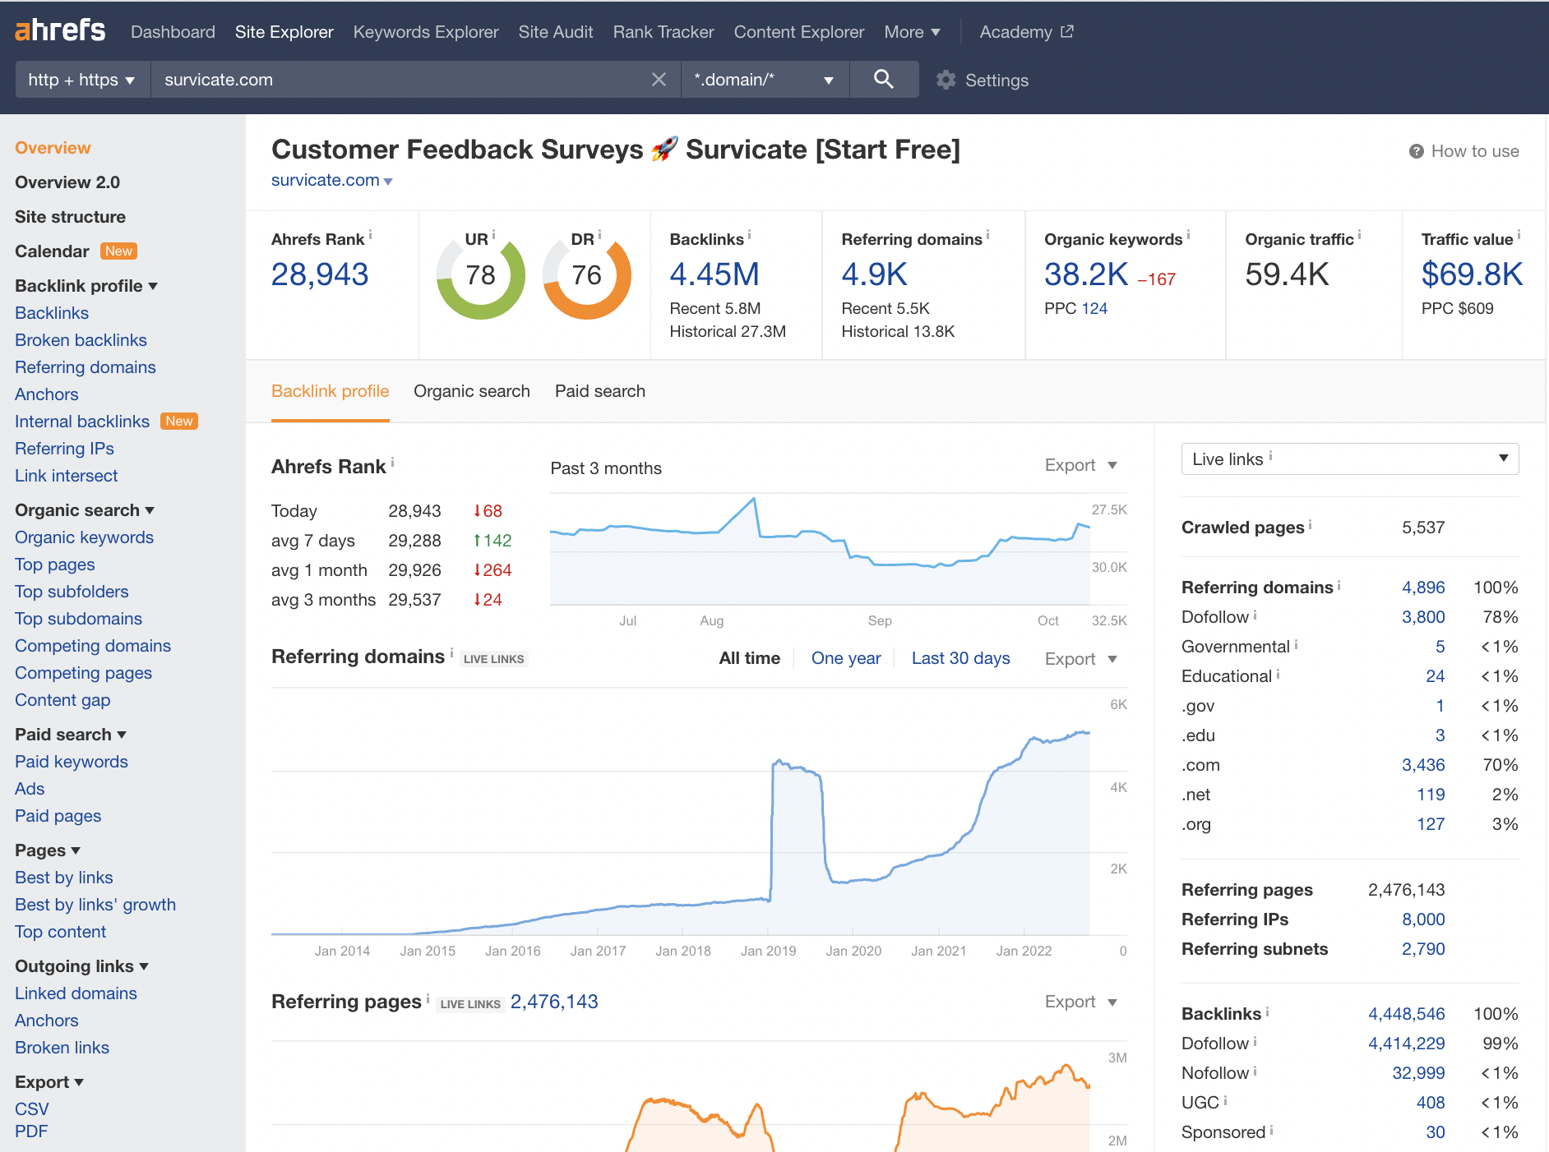
Task: Click info icon beside Referring domains chart title
Action: [x=451, y=653]
